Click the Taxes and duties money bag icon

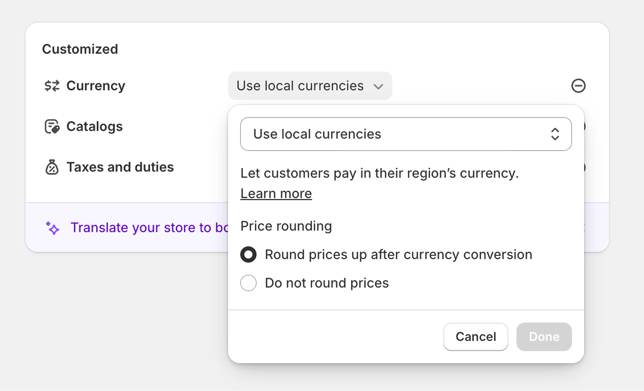click(52, 167)
